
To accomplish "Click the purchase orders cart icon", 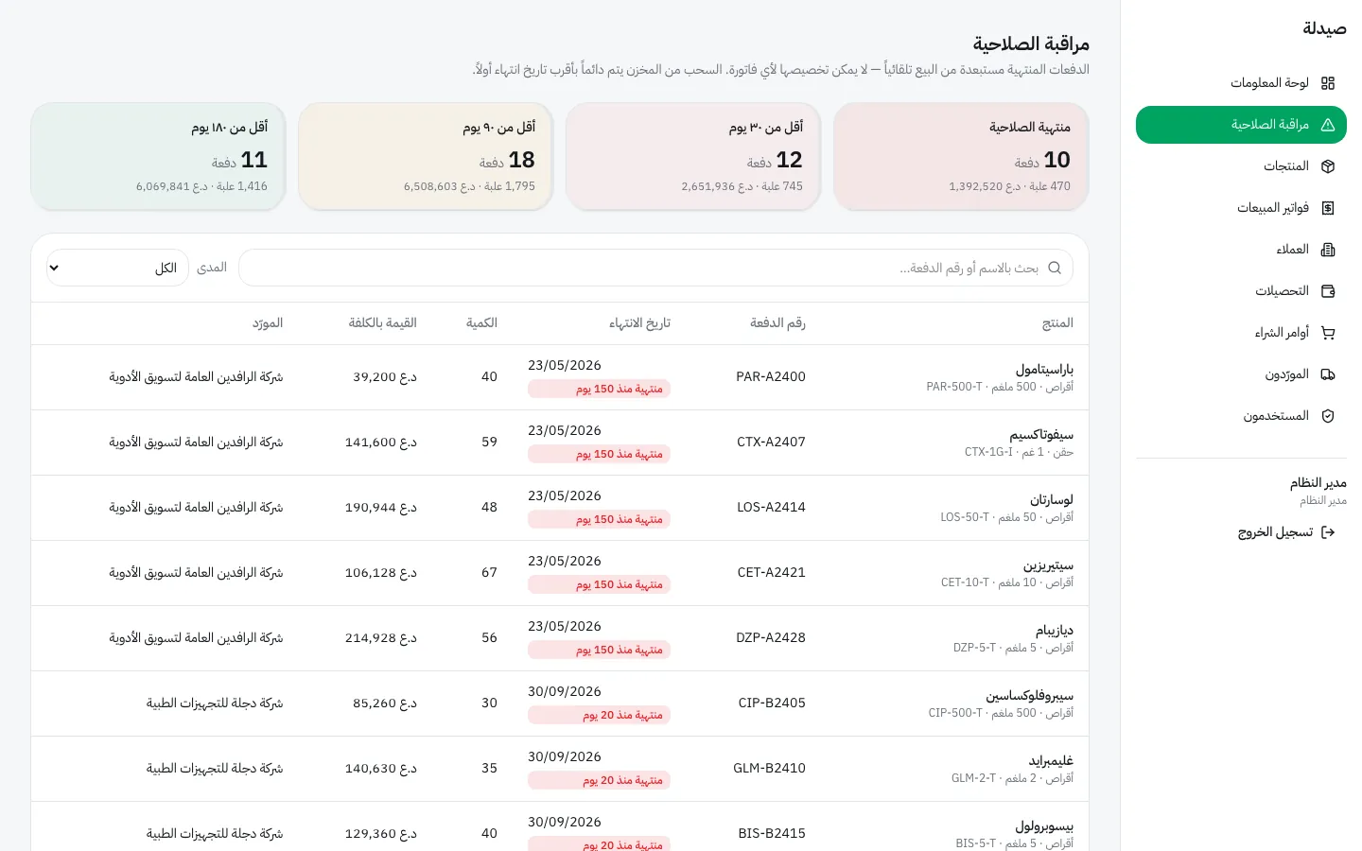I will click(x=1328, y=333).
